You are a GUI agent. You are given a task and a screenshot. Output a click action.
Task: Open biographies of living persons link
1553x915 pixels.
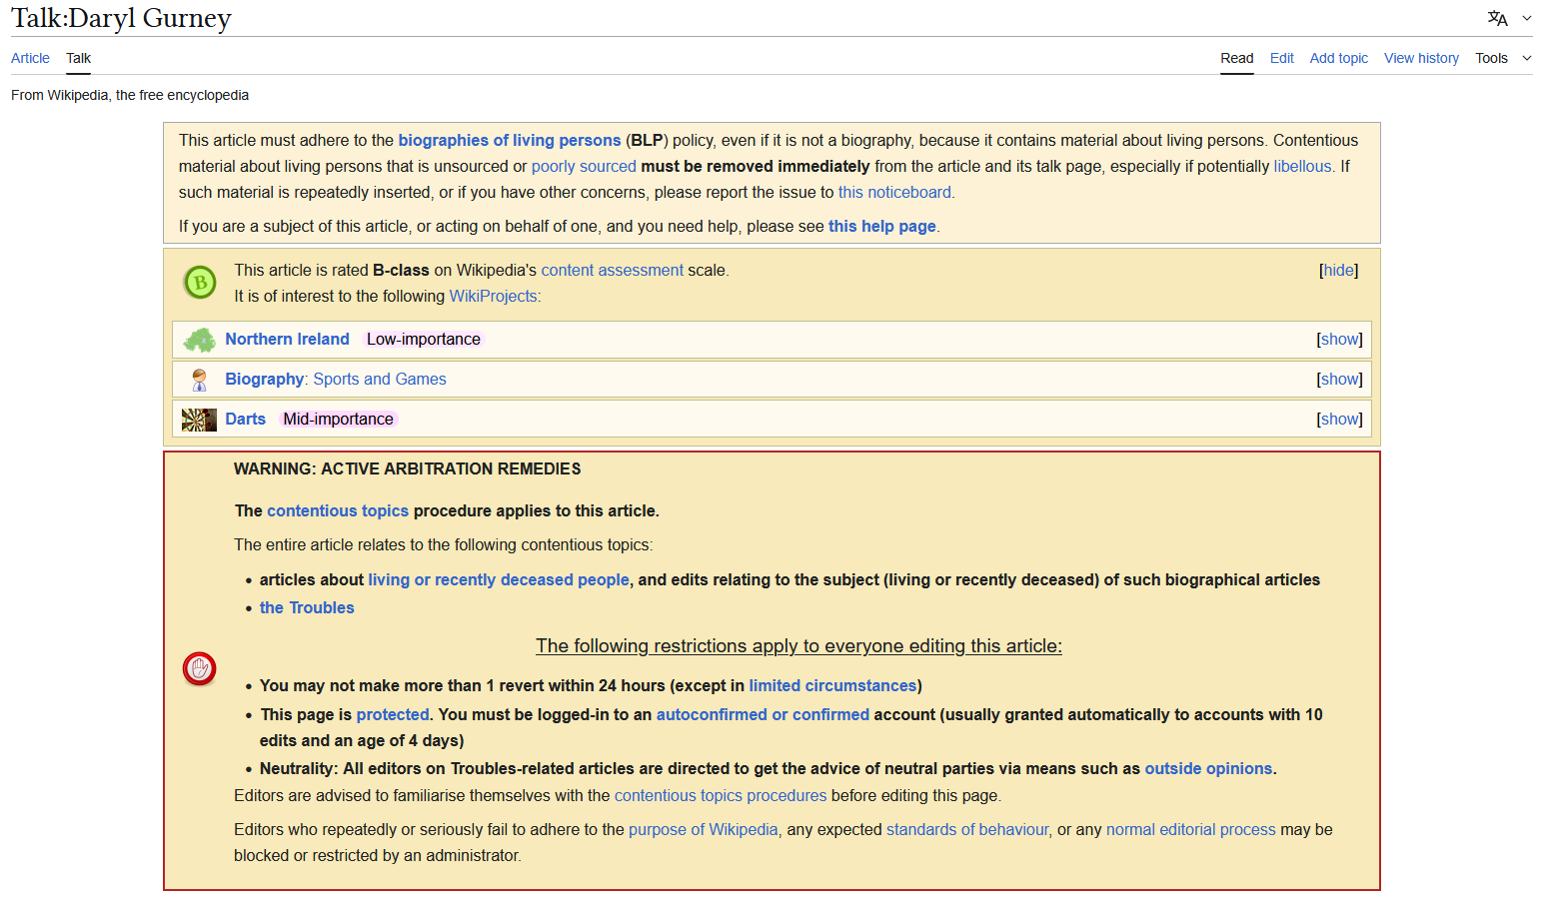point(510,141)
